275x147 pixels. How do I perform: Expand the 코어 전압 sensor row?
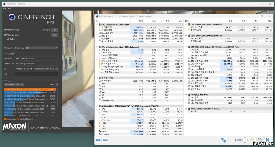99,27
